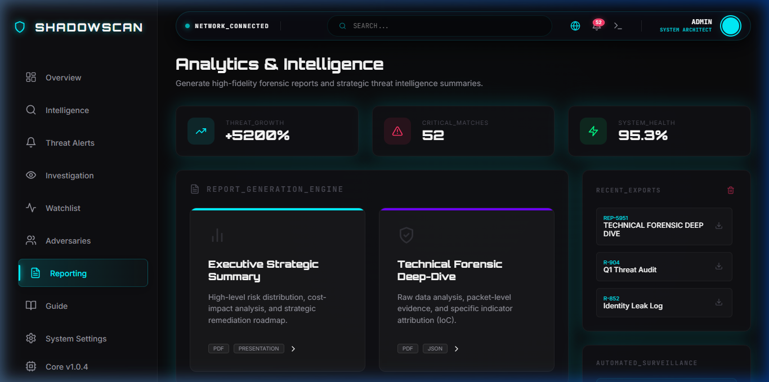Open the Identity Leak Log export row
Image resolution: width=769 pixels, height=382 pixels.
tap(664, 303)
